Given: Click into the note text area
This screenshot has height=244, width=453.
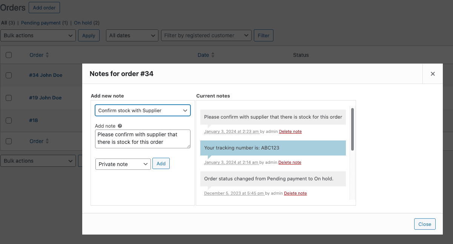Looking at the screenshot, I should tap(143, 139).
